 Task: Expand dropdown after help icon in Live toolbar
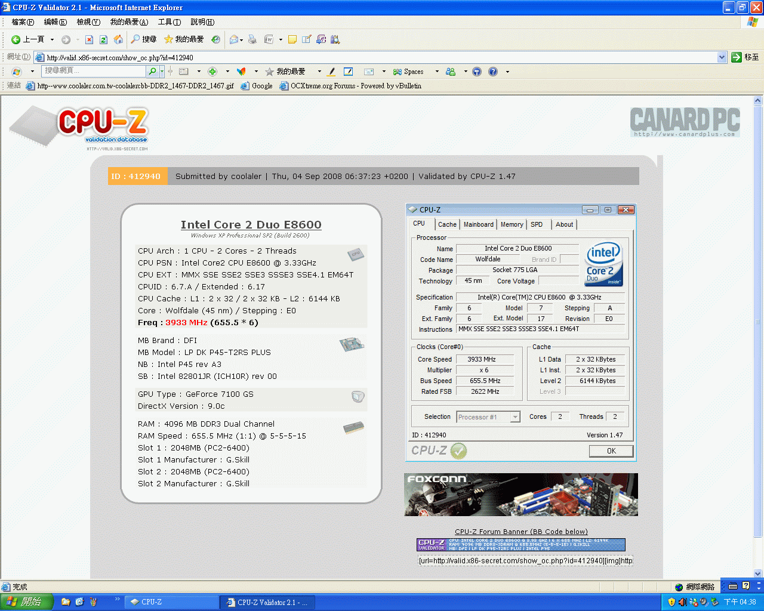[507, 72]
